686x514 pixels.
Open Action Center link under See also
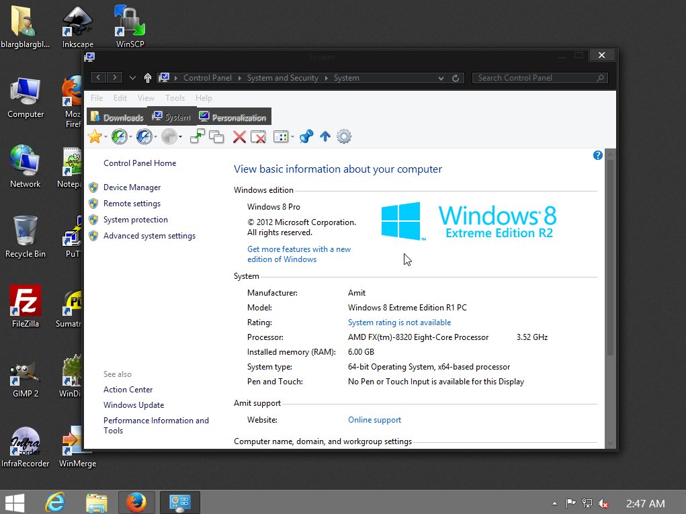click(128, 389)
